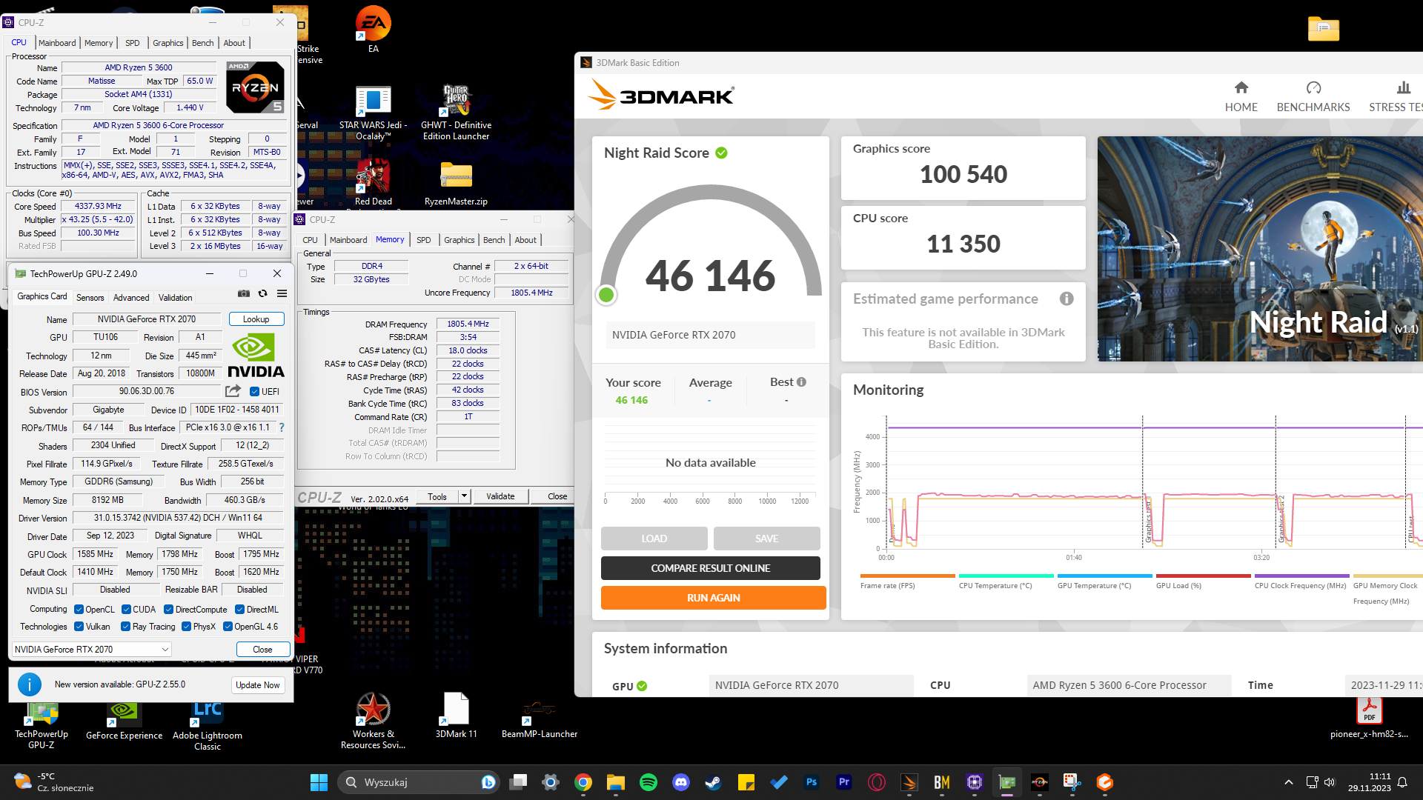Open 3DMark Benchmarks section

(x=1313, y=97)
